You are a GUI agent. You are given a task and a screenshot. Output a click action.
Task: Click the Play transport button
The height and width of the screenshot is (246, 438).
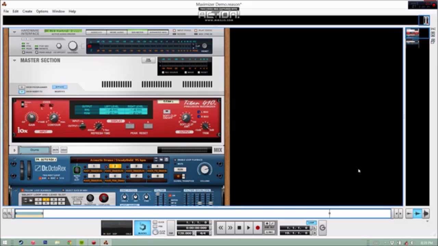pos(249,228)
